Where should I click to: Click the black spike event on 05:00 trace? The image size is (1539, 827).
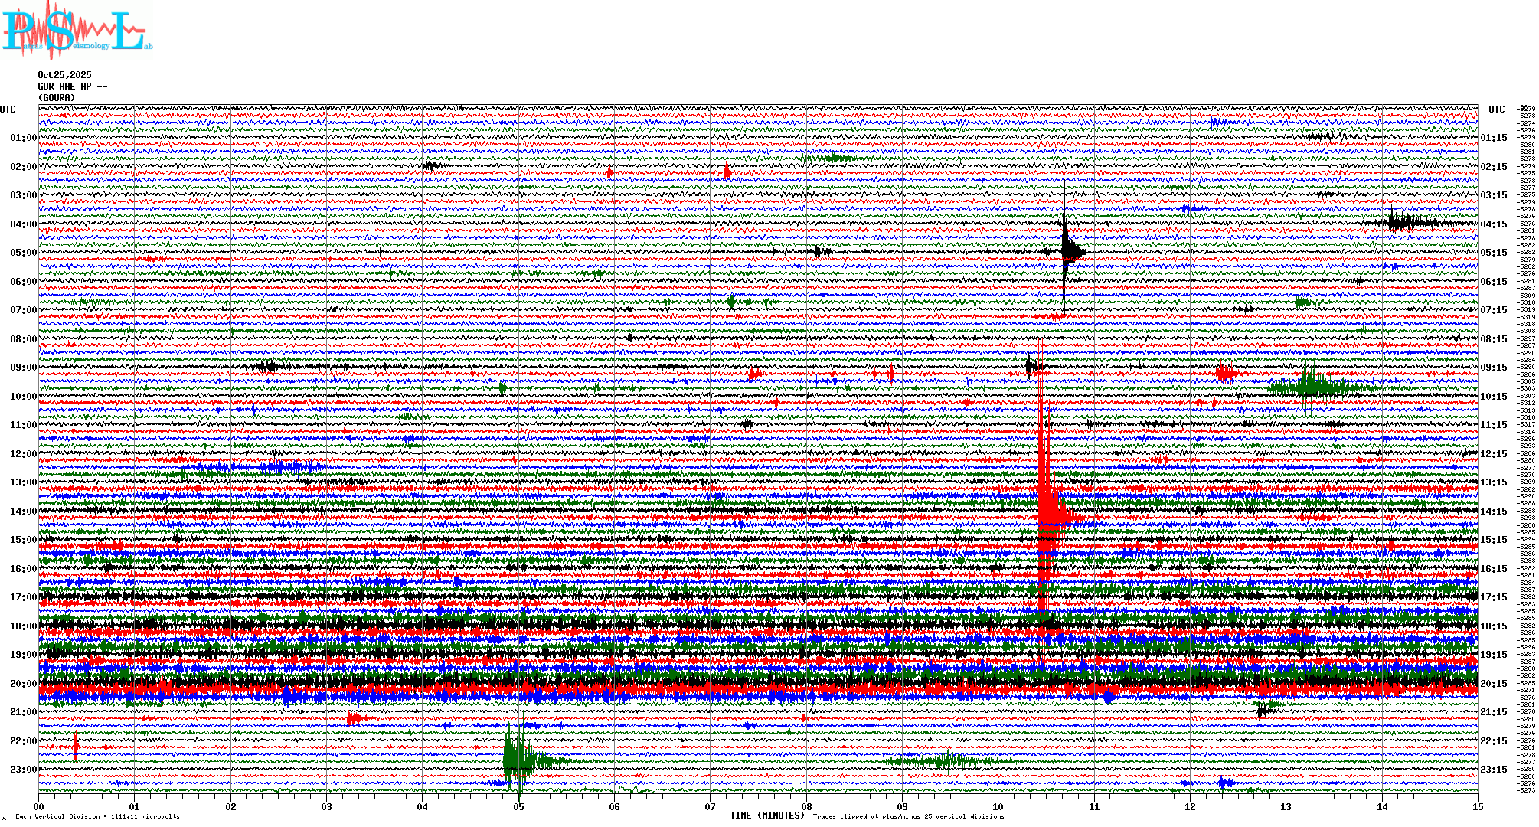coord(1067,250)
